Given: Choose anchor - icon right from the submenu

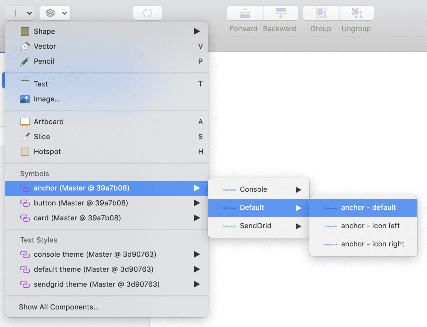Looking at the screenshot, I should click(372, 244).
